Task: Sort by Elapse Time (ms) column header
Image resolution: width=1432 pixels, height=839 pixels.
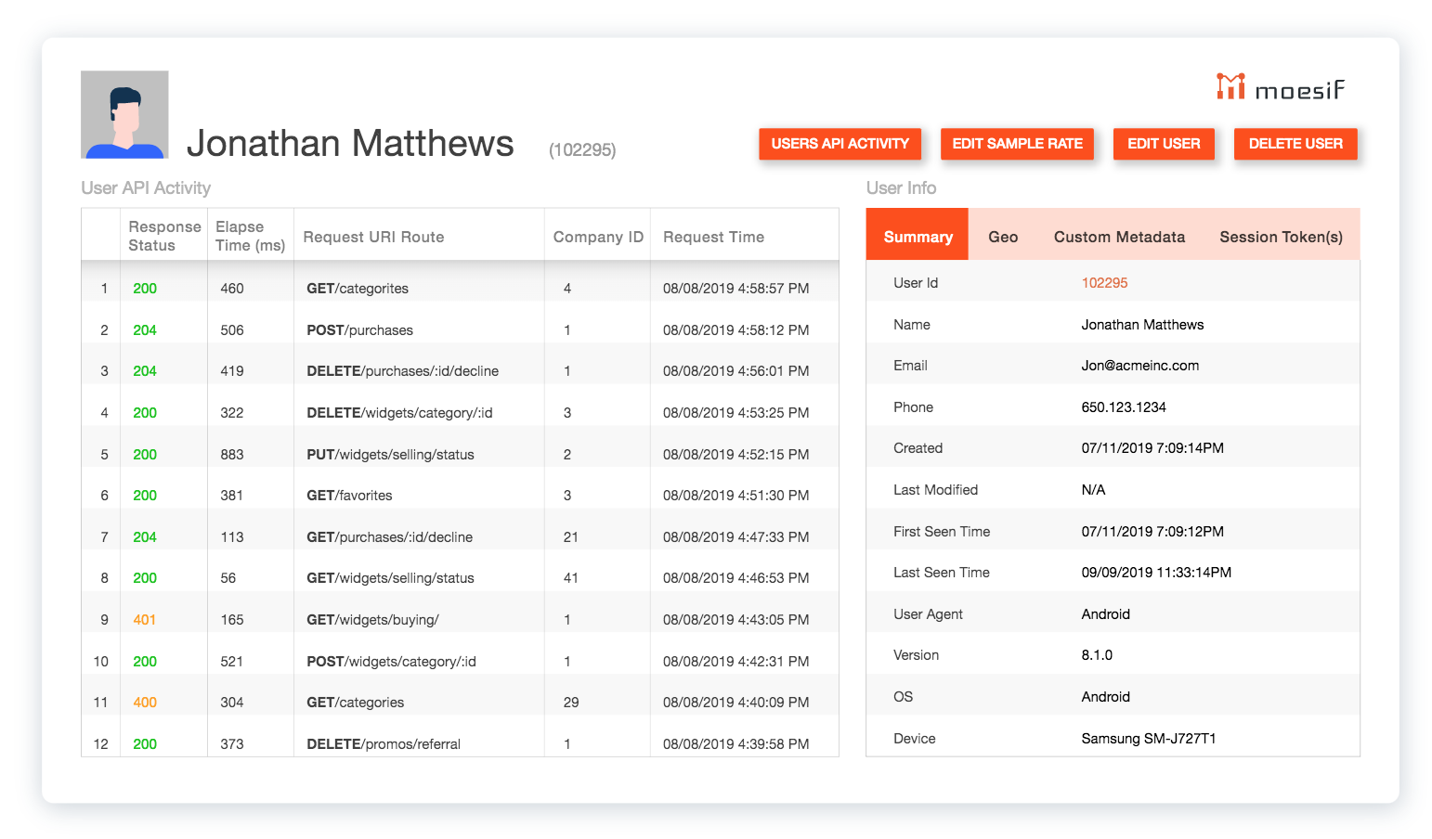Action: (x=250, y=236)
